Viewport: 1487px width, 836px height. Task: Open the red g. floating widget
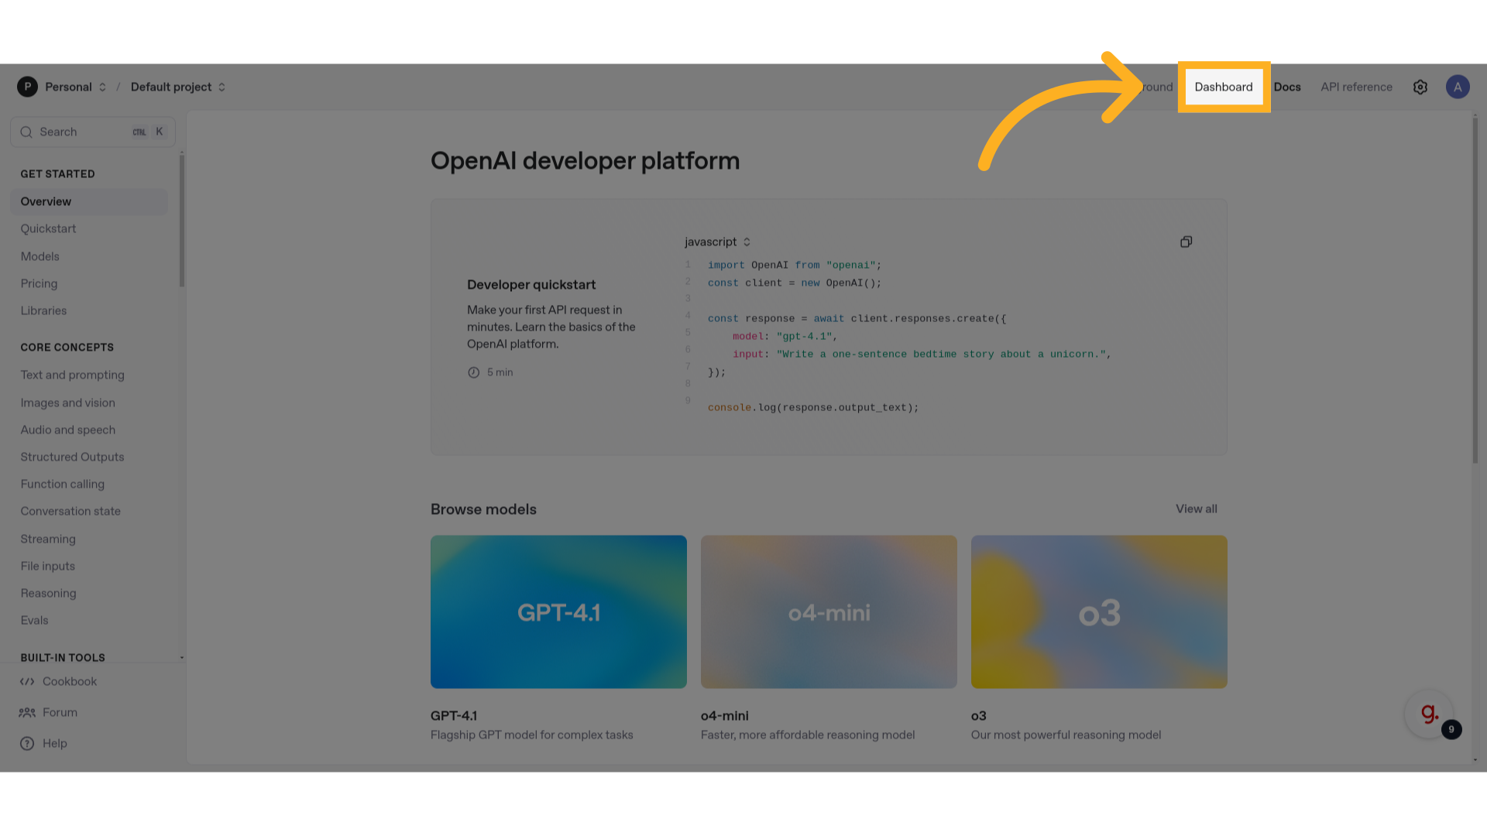click(1429, 714)
